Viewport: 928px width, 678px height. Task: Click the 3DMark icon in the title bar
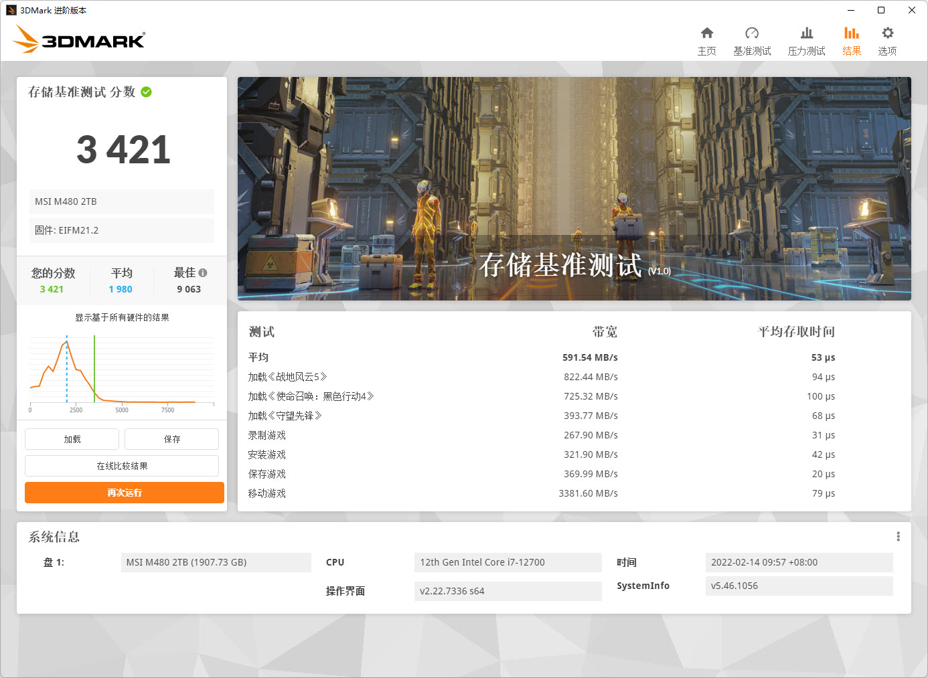[9, 10]
